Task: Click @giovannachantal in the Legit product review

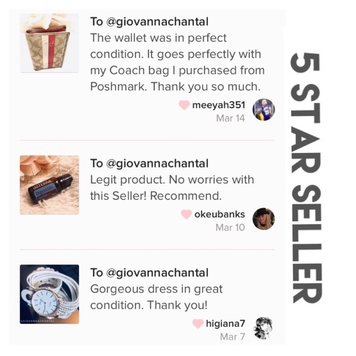Action: click(x=157, y=164)
